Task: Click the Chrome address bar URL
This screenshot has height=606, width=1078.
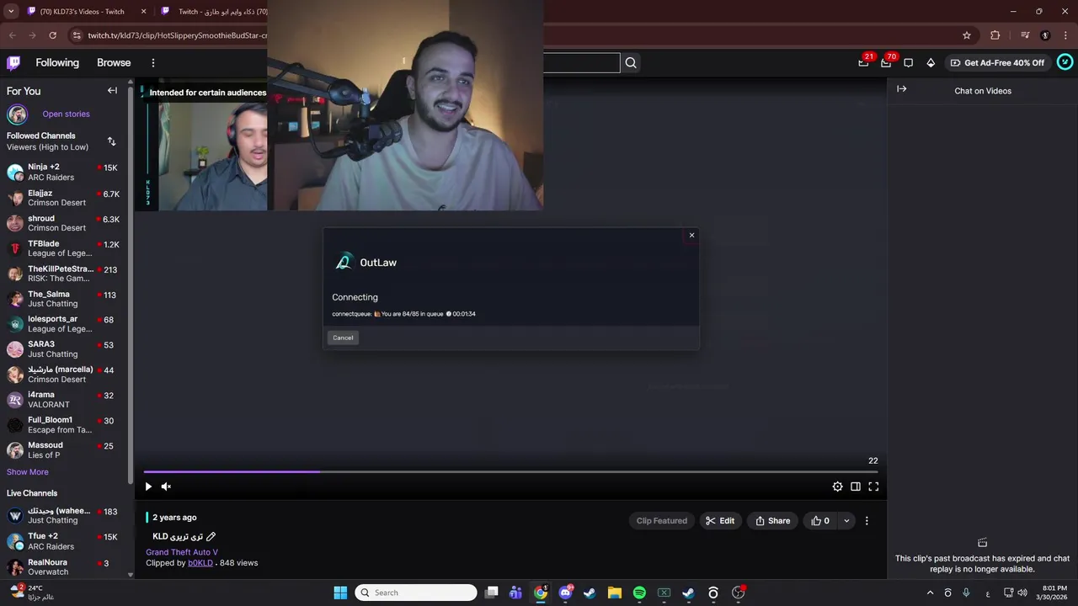Action: tap(177, 35)
